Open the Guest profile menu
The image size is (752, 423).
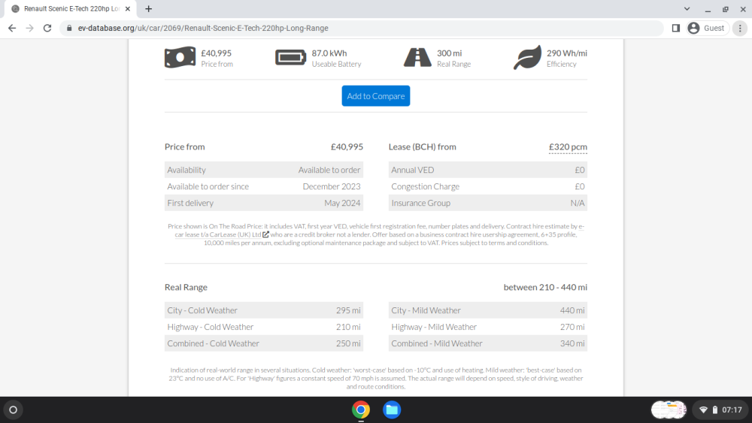pyautogui.click(x=708, y=29)
